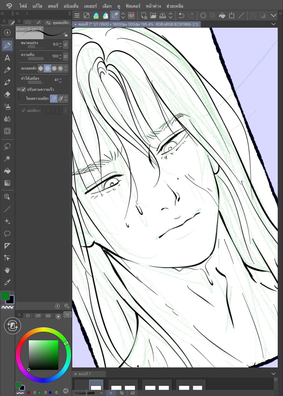Select the Gradient tool
283x396 pixels.
point(7,183)
